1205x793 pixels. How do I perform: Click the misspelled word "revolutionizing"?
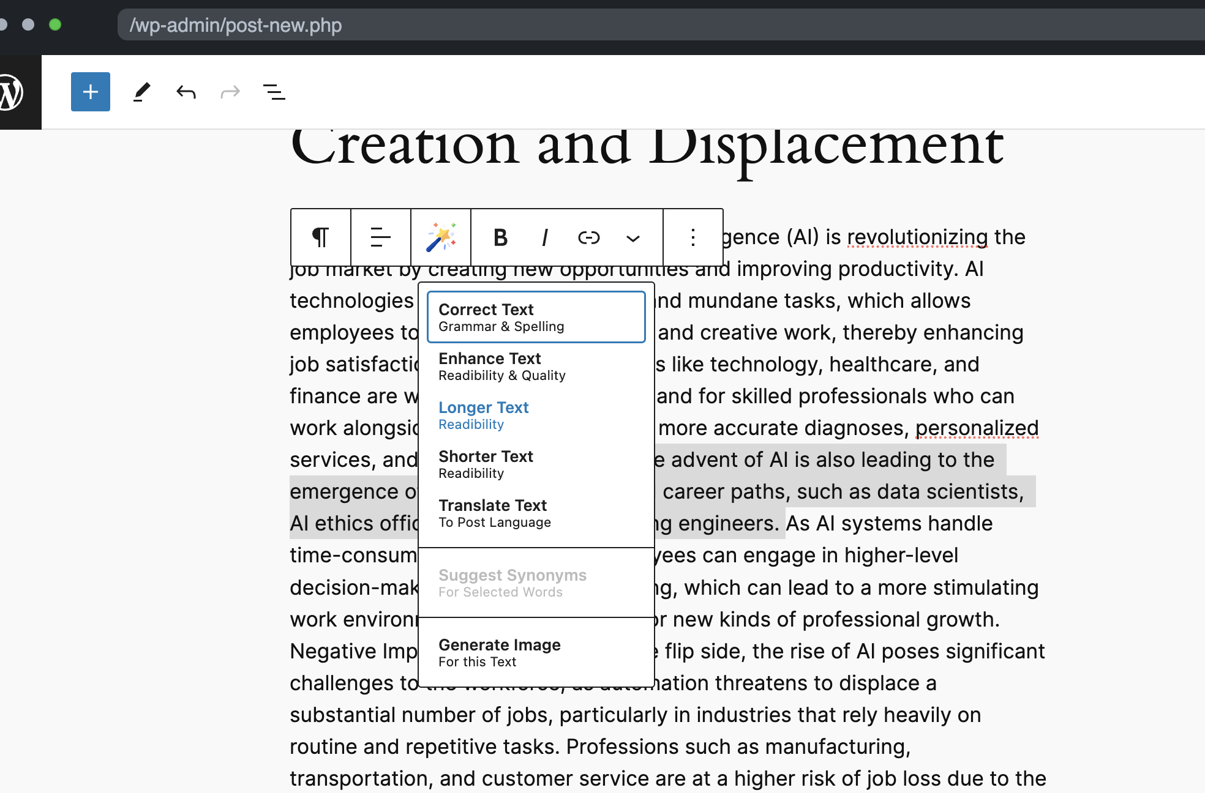tap(918, 237)
